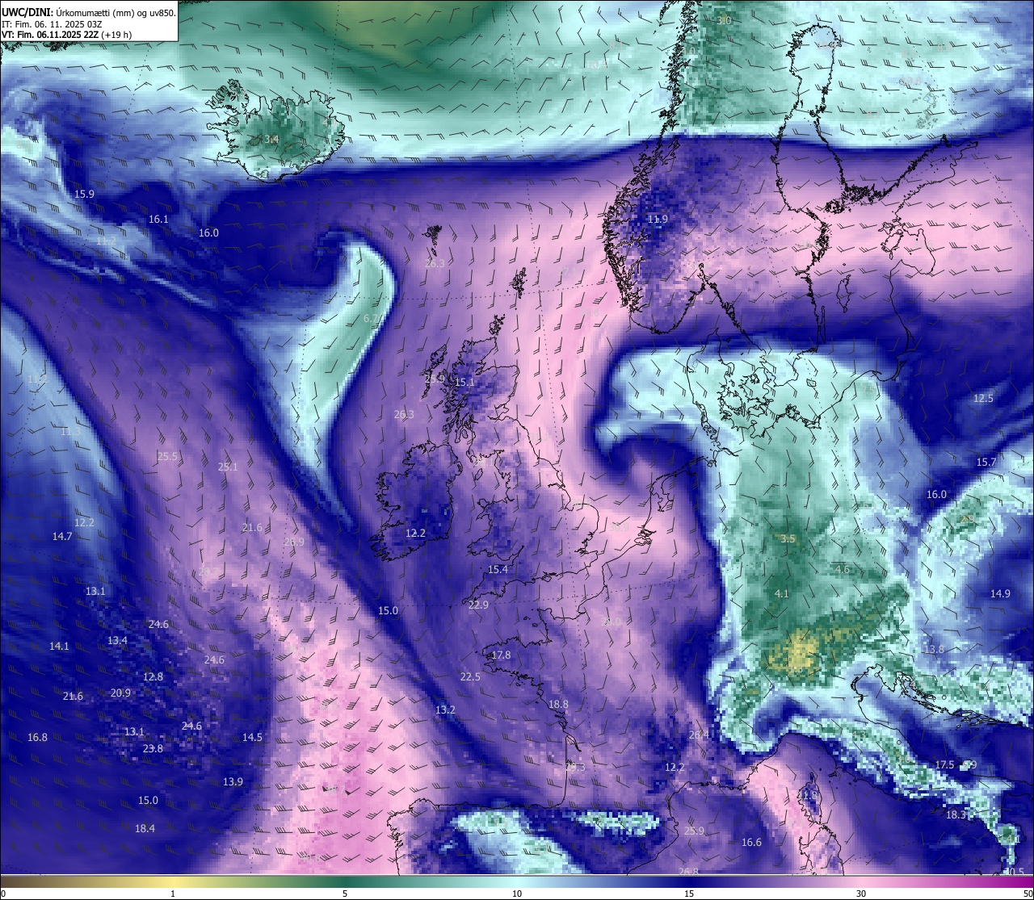Image resolution: width=1034 pixels, height=900 pixels.
Task: Select the 14.5 value label
Action: coord(252,737)
